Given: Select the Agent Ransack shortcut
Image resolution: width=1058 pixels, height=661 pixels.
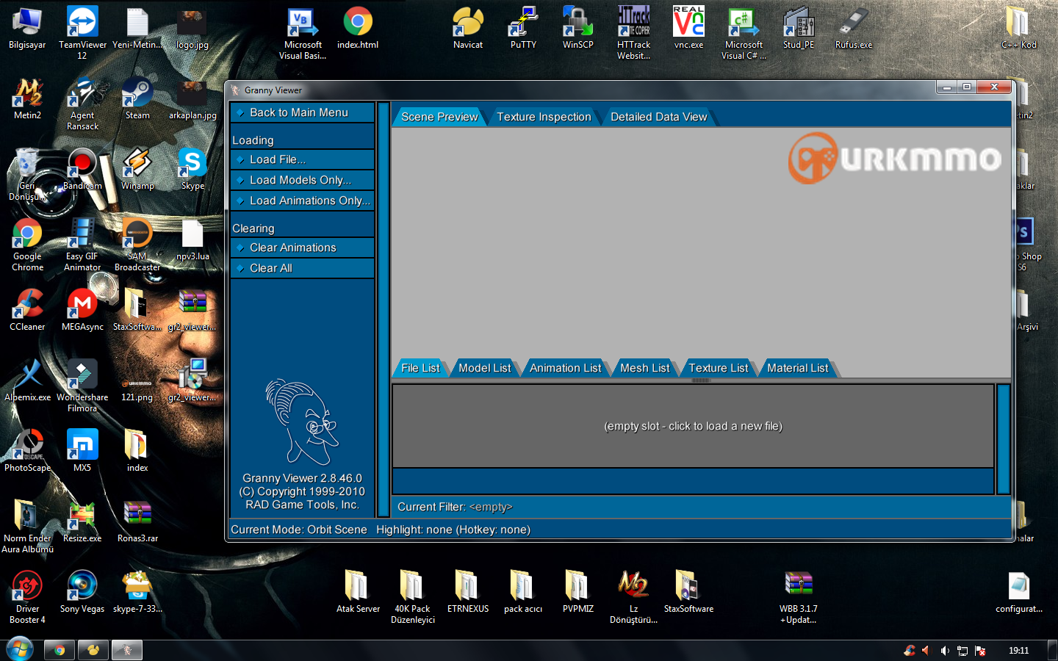Looking at the screenshot, I should [82, 104].
